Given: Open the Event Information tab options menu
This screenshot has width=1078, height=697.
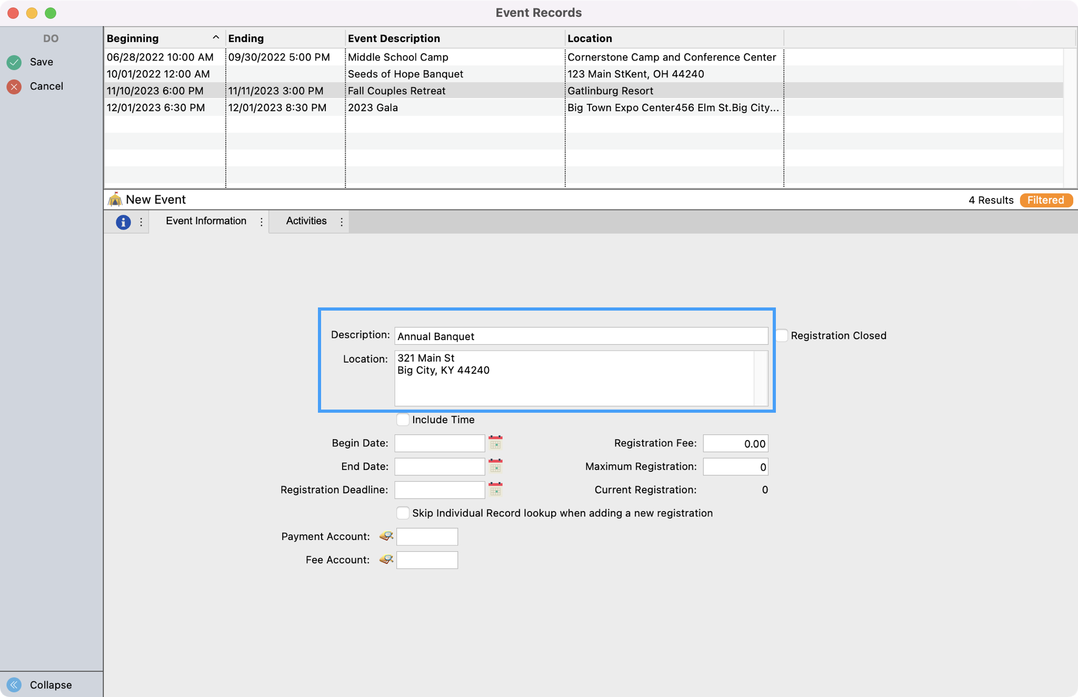Looking at the screenshot, I should tap(262, 222).
